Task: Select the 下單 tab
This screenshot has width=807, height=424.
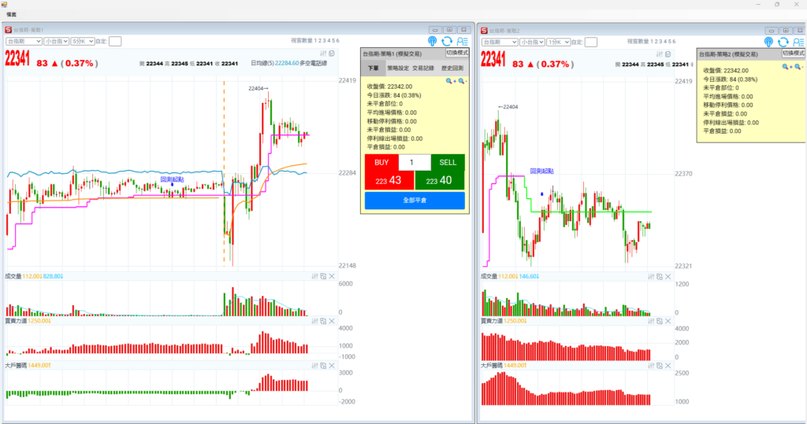Action: [373, 68]
